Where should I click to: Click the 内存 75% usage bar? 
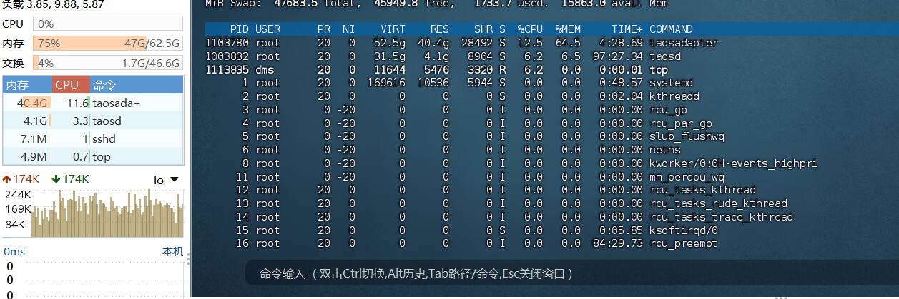pyautogui.click(x=108, y=44)
